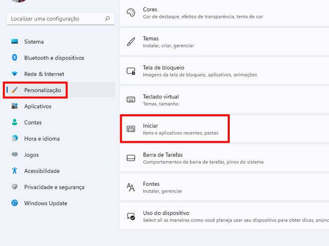
Task: Click the Windows Update sync icon
Action: tap(14, 203)
